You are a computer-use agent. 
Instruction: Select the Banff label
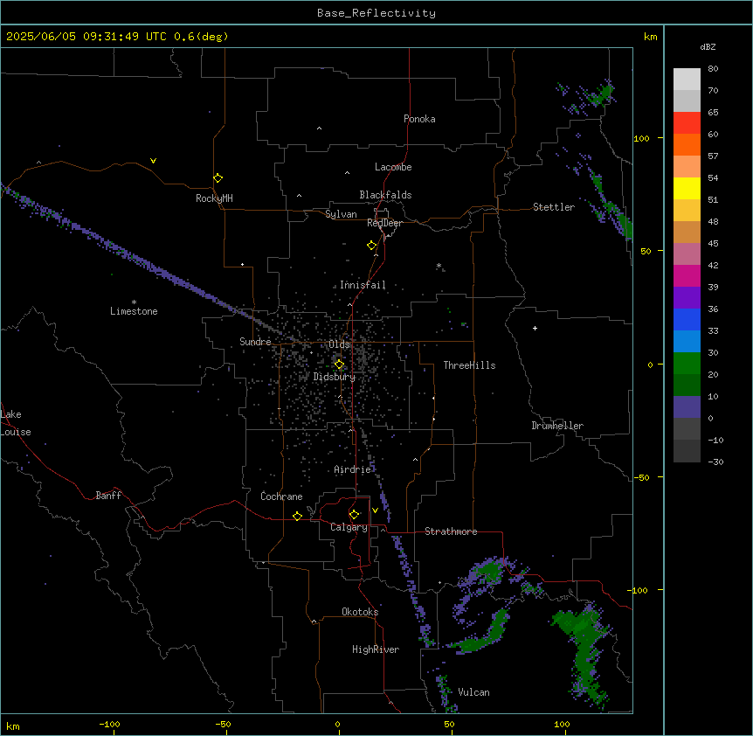pyautogui.click(x=108, y=496)
